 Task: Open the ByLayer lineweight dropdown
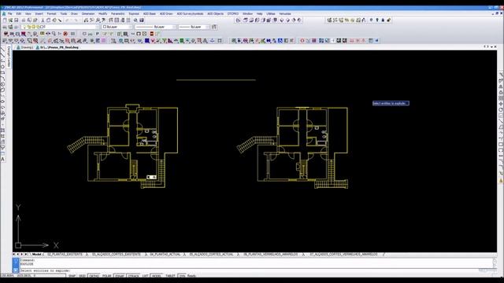[x=194, y=27]
